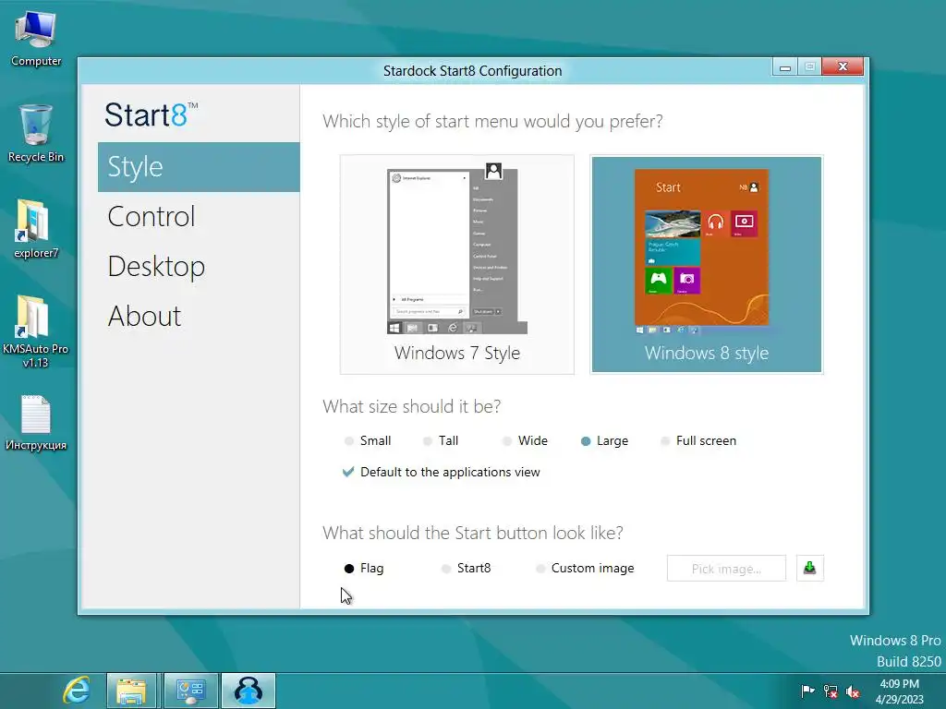Click the muted volume tray icon
Screen dimensions: 946x709
point(853,691)
